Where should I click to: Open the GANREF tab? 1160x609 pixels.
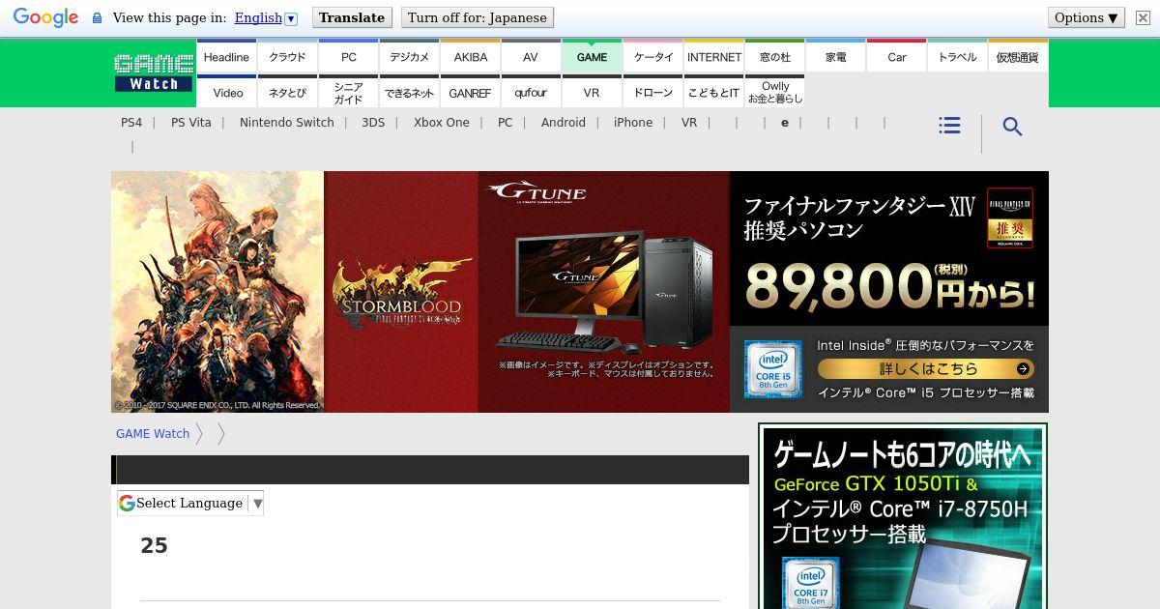pos(470,92)
